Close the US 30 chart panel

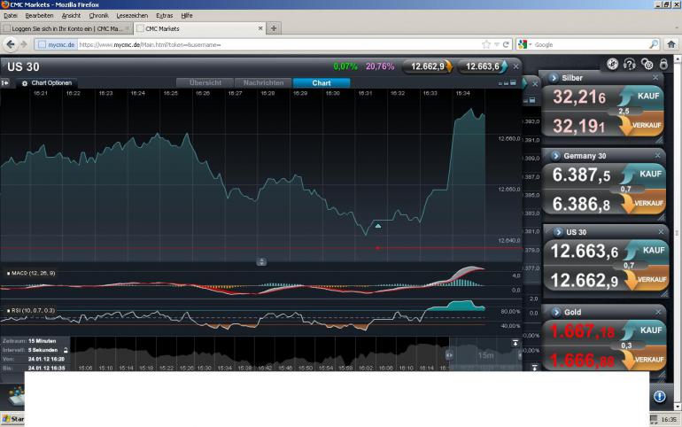pos(515,66)
